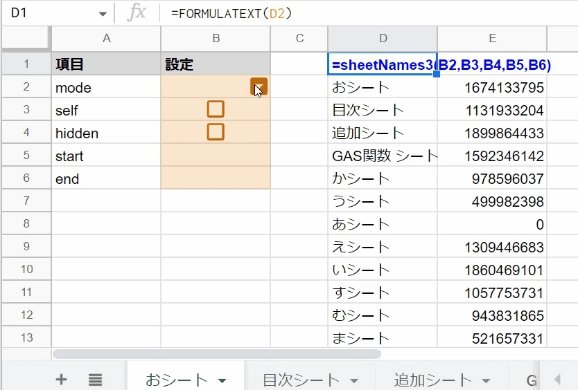Viewport: 578px width, 390px height.
Task: Select the cell with value 1860469101
Action: click(x=492, y=269)
